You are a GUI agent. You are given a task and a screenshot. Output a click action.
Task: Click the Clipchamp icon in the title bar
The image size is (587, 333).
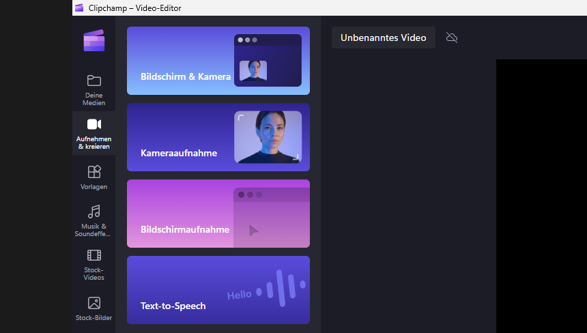coord(79,8)
